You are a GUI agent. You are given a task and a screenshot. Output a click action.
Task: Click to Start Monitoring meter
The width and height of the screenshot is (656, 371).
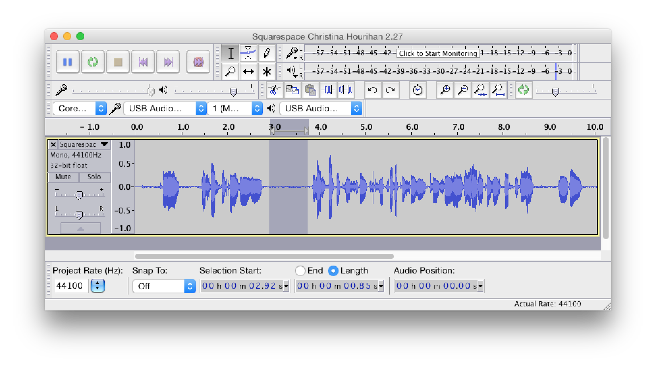[438, 53]
